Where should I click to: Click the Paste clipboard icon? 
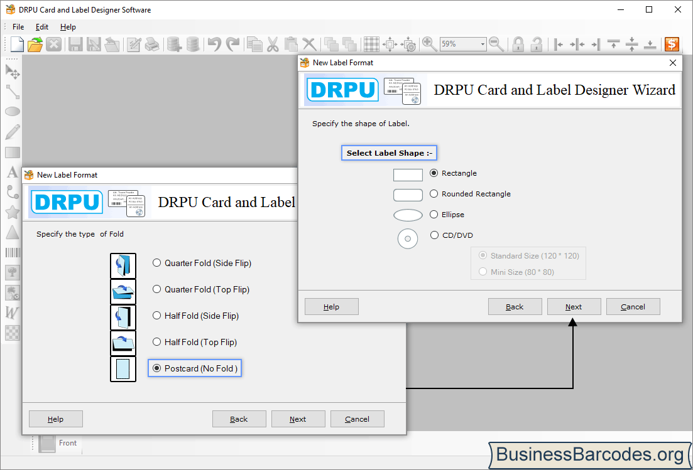(x=291, y=44)
